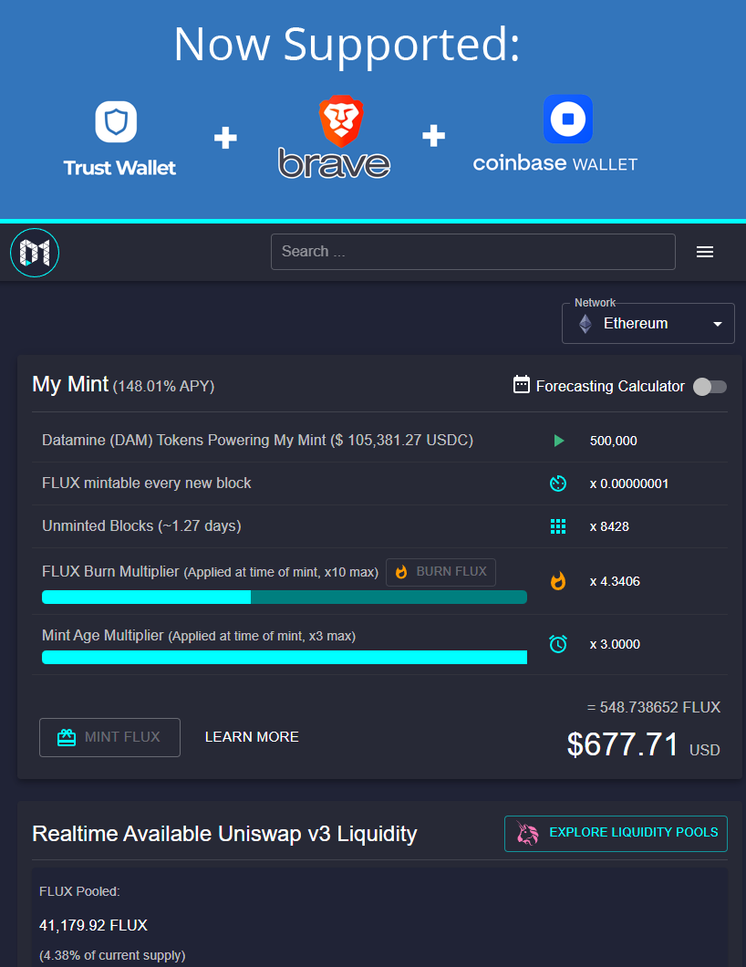Select the Trust Wallet shield logo
The image size is (746, 967).
[119, 123]
